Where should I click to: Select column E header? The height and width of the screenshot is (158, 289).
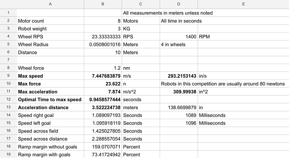click(x=243, y=4)
